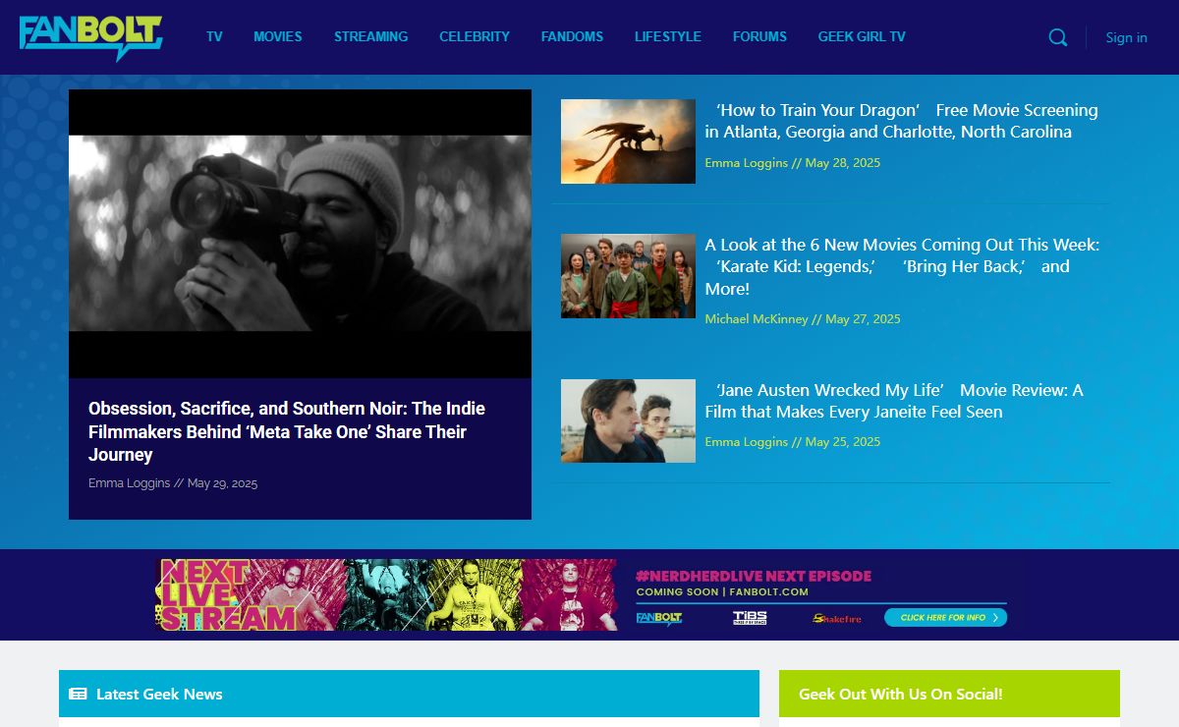This screenshot has height=727, width=1179.
Task: Click Emma Loggins byline dated May 28, 2025
Action: coord(746,163)
